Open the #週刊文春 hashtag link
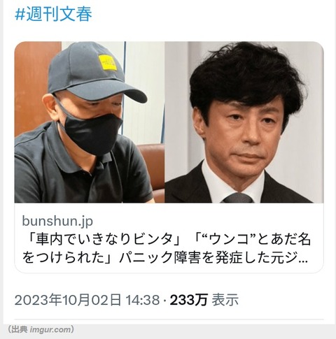 53,14
